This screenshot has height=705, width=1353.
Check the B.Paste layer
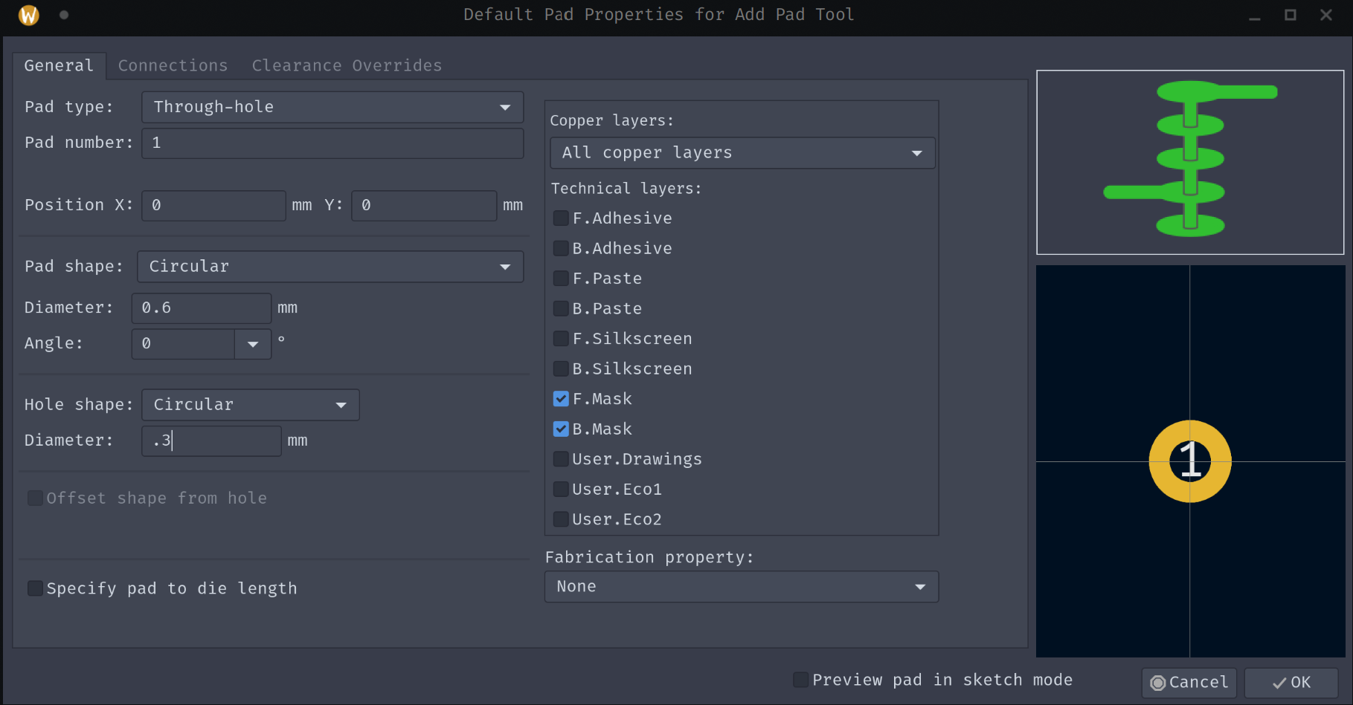pos(561,308)
